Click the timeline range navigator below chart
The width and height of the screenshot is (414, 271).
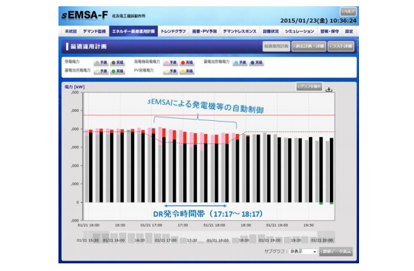pos(209,237)
